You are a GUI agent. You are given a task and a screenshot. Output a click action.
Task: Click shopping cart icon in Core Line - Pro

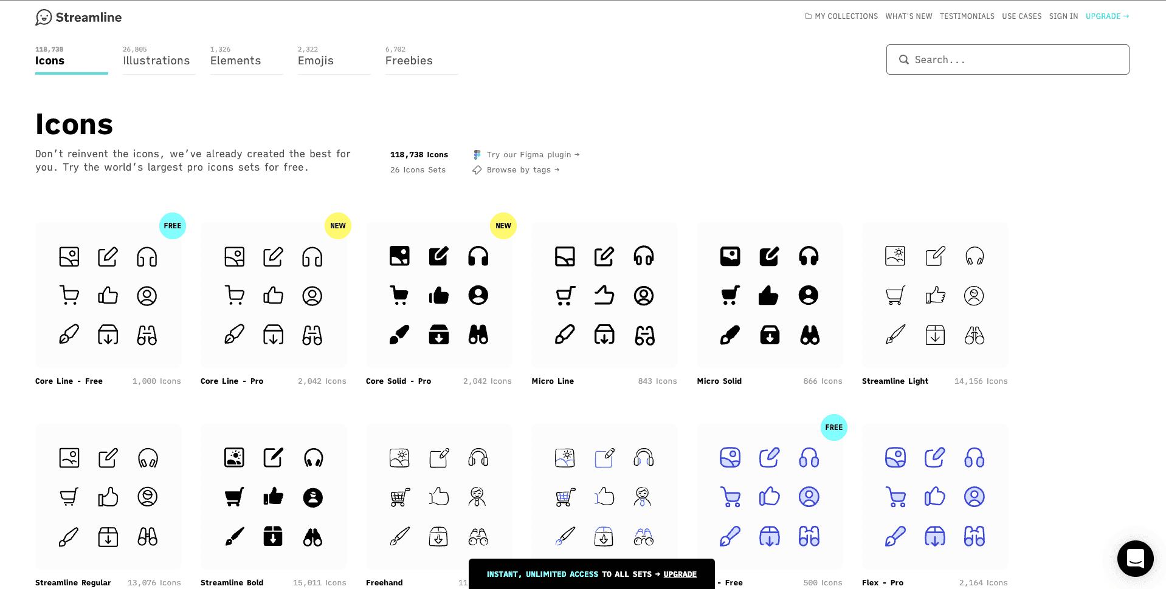(235, 295)
